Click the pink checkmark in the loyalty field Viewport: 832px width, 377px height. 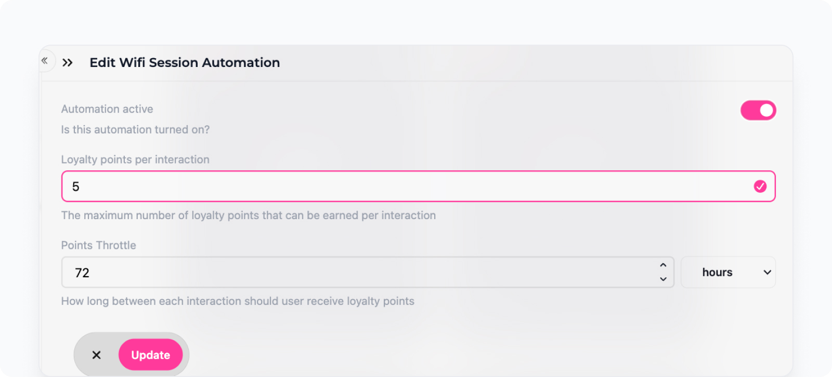coord(760,186)
